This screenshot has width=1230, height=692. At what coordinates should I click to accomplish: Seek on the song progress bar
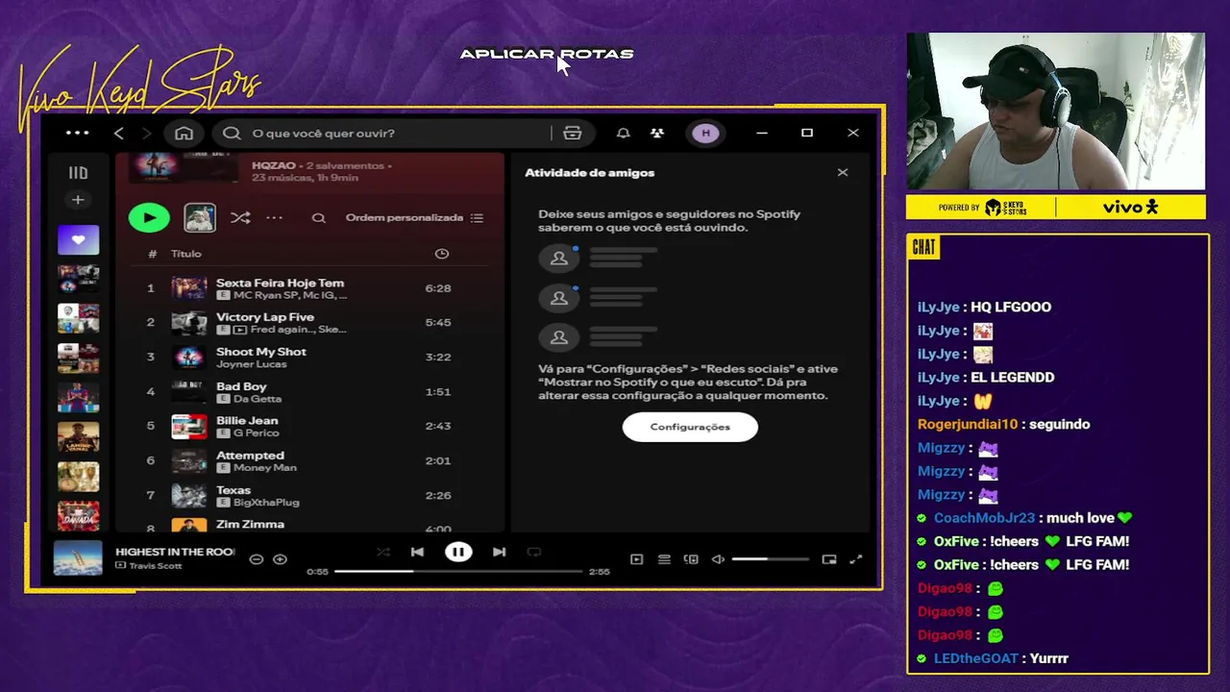(458, 571)
